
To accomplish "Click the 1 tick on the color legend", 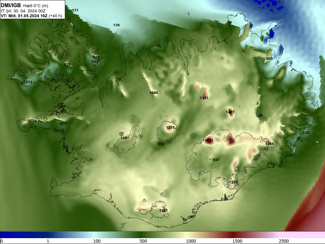I will [48, 241].
